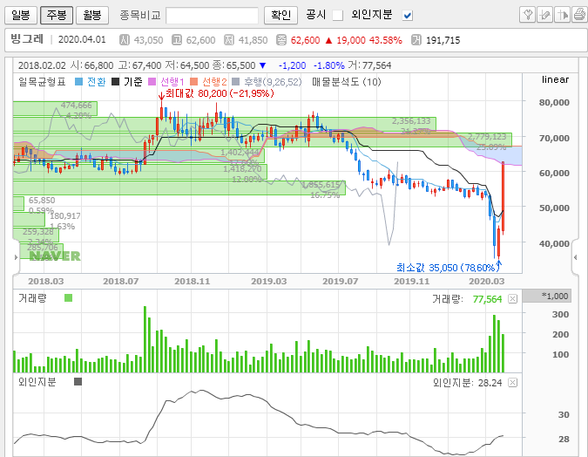
Task: Click the 시 (open price) badge icon
Action: (124, 40)
